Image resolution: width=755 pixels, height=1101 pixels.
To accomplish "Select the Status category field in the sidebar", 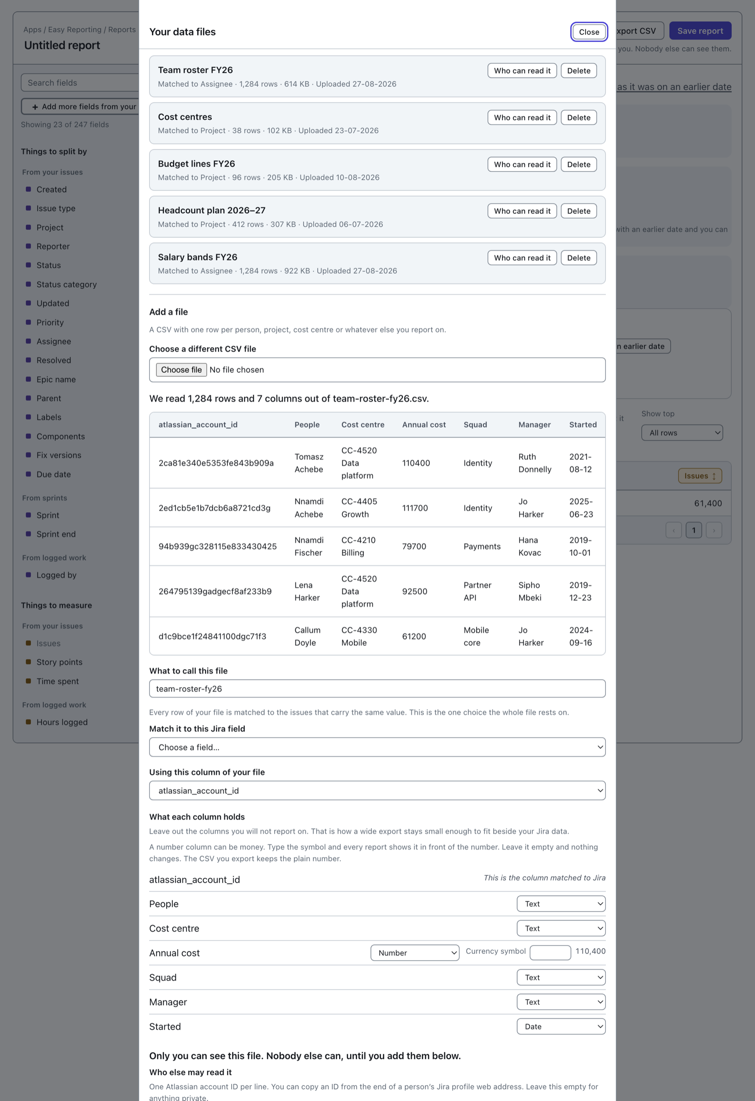I will pyautogui.click(x=67, y=285).
